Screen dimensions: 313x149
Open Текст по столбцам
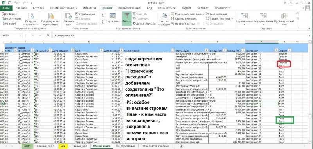point(164,19)
